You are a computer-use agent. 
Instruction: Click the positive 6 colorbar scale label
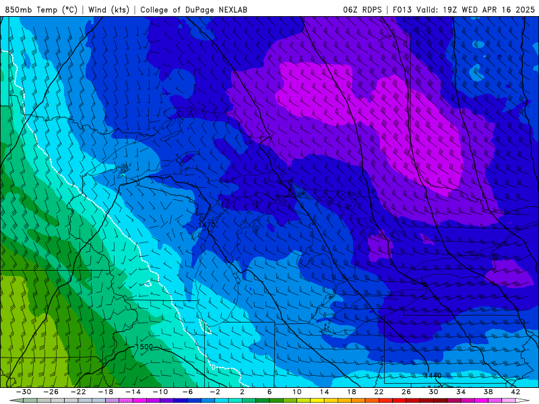point(269,392)
